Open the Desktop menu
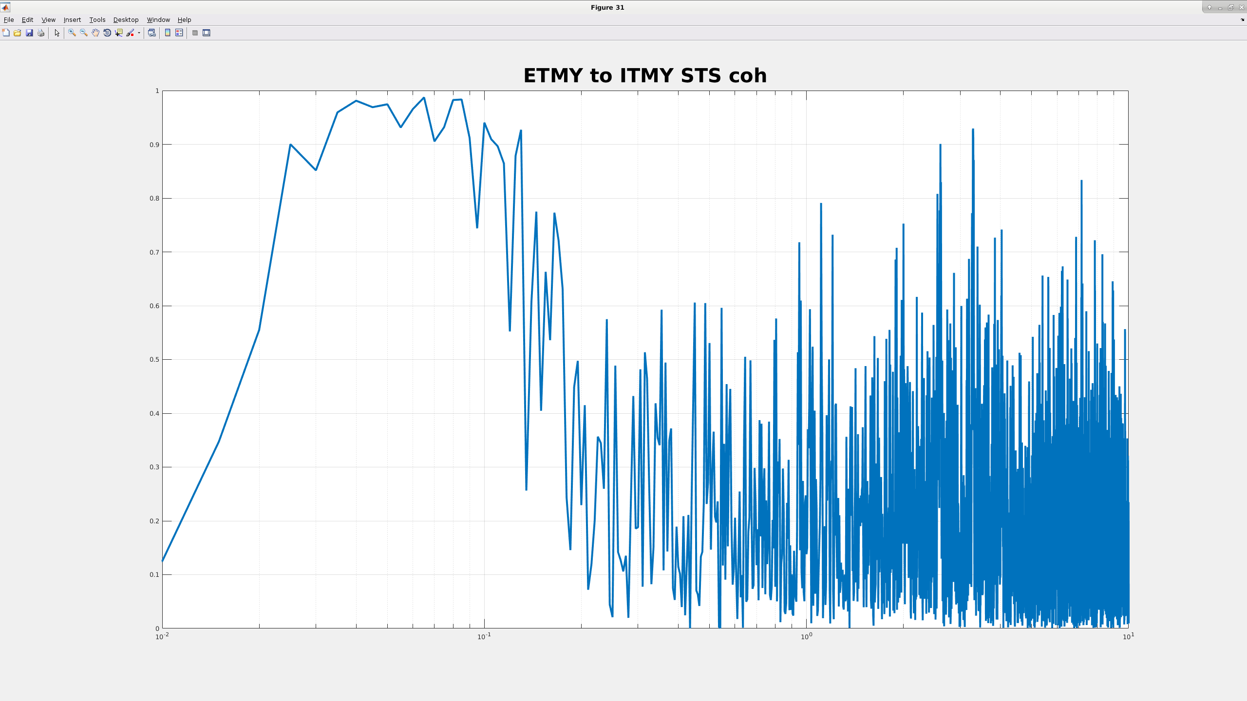The image size is (1247, 701). 126,19
